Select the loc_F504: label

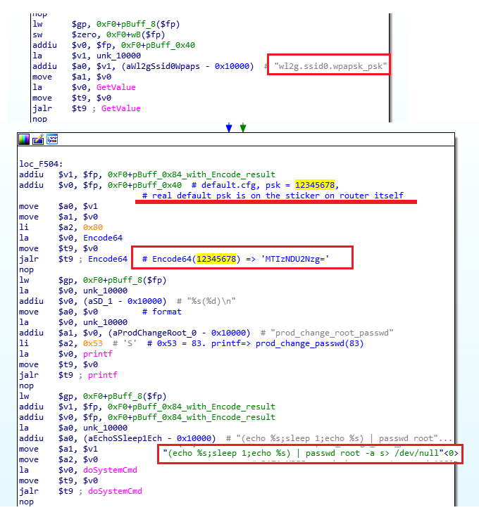41,164
